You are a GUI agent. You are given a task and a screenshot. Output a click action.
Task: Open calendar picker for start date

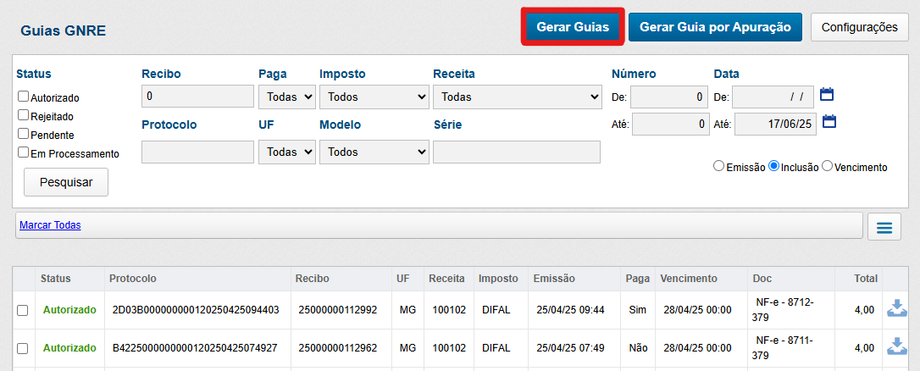829,95
